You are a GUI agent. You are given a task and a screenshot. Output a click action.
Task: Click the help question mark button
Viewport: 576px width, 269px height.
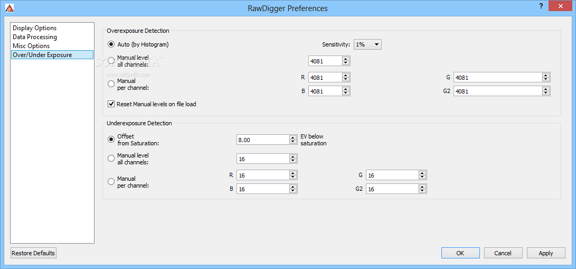tap(541, 6)
